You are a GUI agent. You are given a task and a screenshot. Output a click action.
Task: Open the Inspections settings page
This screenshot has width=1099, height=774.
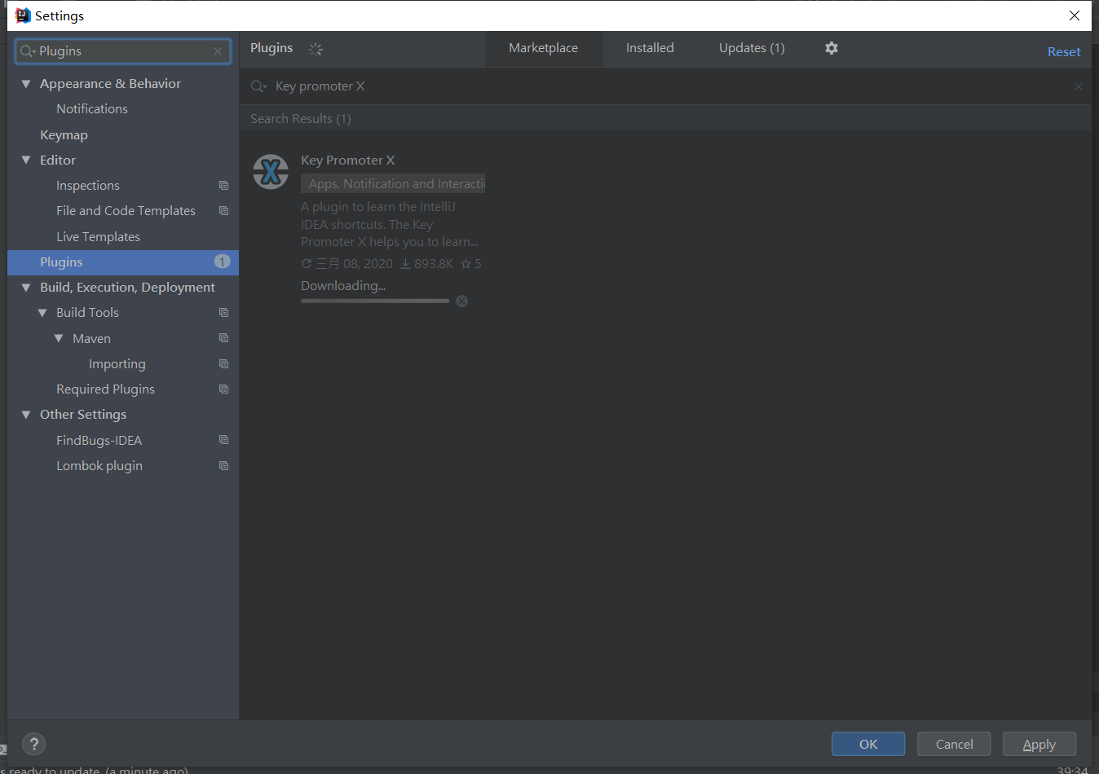pyautogui.click(x=88, y=186)
